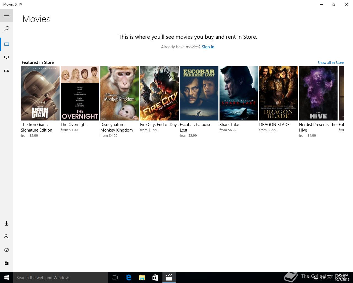Open Monkey Kingdom movie poster
The width and height of the screenshot is (353, 283).
(x=120, y=93)
